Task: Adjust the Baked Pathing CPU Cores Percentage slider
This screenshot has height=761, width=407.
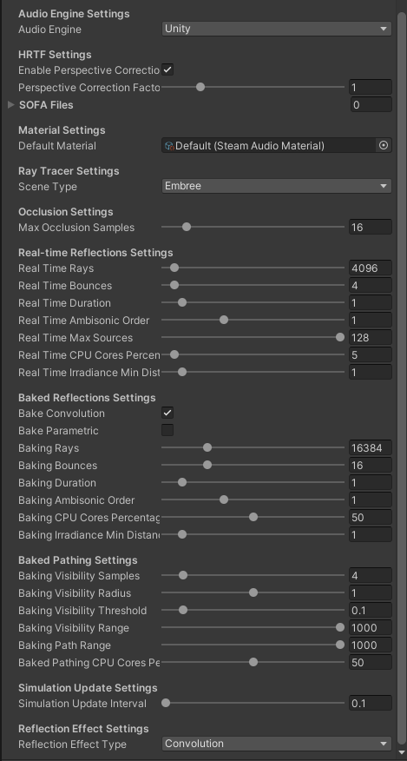Action: 253,663
